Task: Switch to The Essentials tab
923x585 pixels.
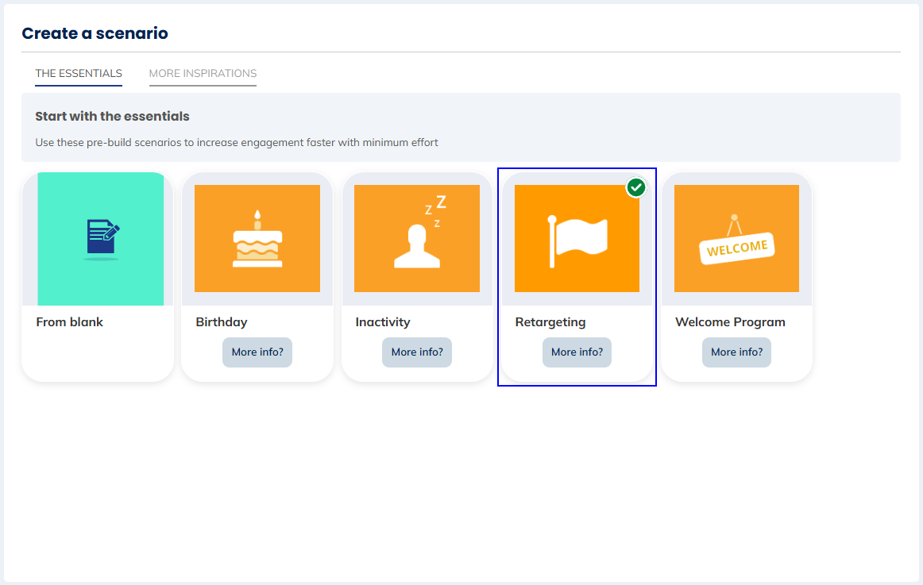Action: point(79,73)
